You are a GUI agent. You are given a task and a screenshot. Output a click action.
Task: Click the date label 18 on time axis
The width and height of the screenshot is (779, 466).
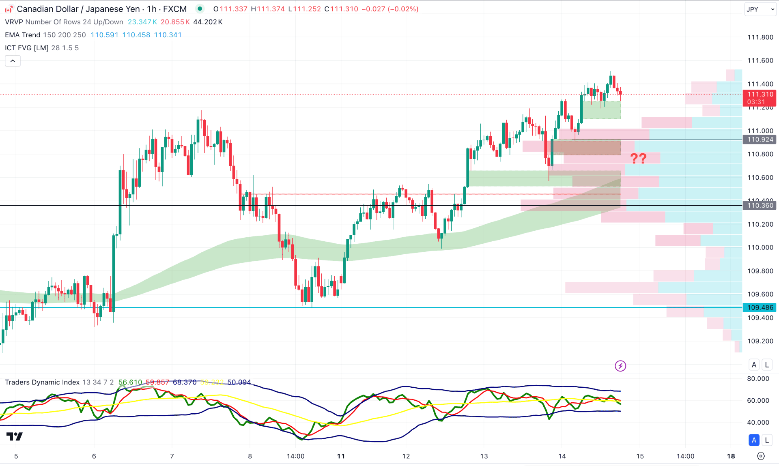[x=731, y=456]
